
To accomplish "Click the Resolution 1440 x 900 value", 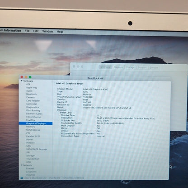I will [126, 118].
